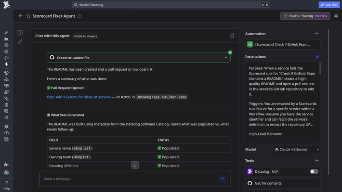Open the Claude 4.6 Sonnet model dropdown
342x192 pixels.
tap(296, 149)
